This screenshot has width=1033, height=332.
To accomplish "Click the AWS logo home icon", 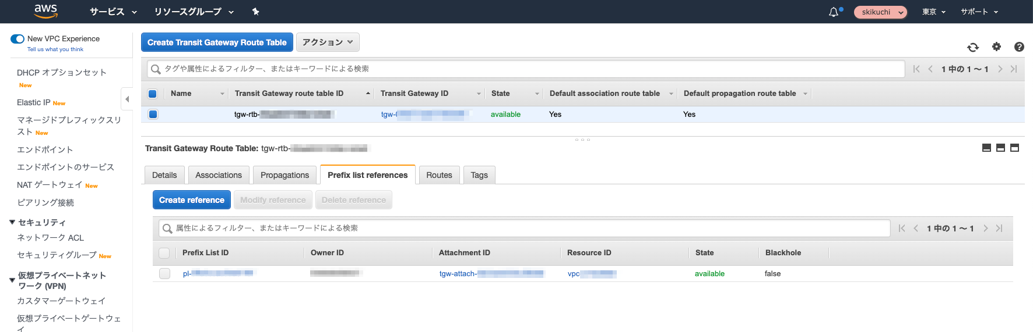I will pos(45,11).
